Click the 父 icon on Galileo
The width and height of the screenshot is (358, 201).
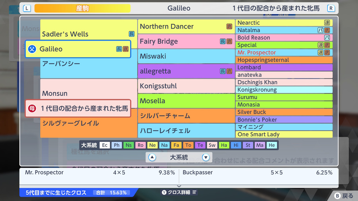(x=32, y=49)
